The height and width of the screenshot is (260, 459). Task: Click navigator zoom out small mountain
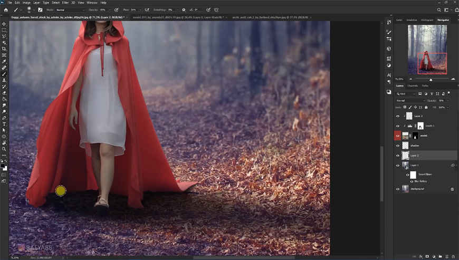[x=410, y=79]
